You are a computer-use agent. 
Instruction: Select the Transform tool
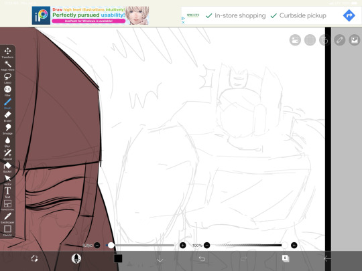click(7, 53)
